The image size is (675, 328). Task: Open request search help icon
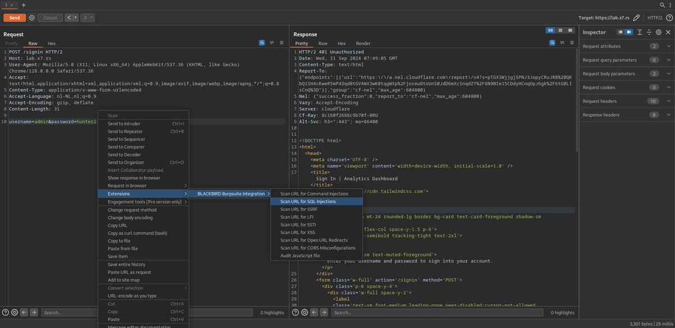pyautogui.click(x=5, y=312)
